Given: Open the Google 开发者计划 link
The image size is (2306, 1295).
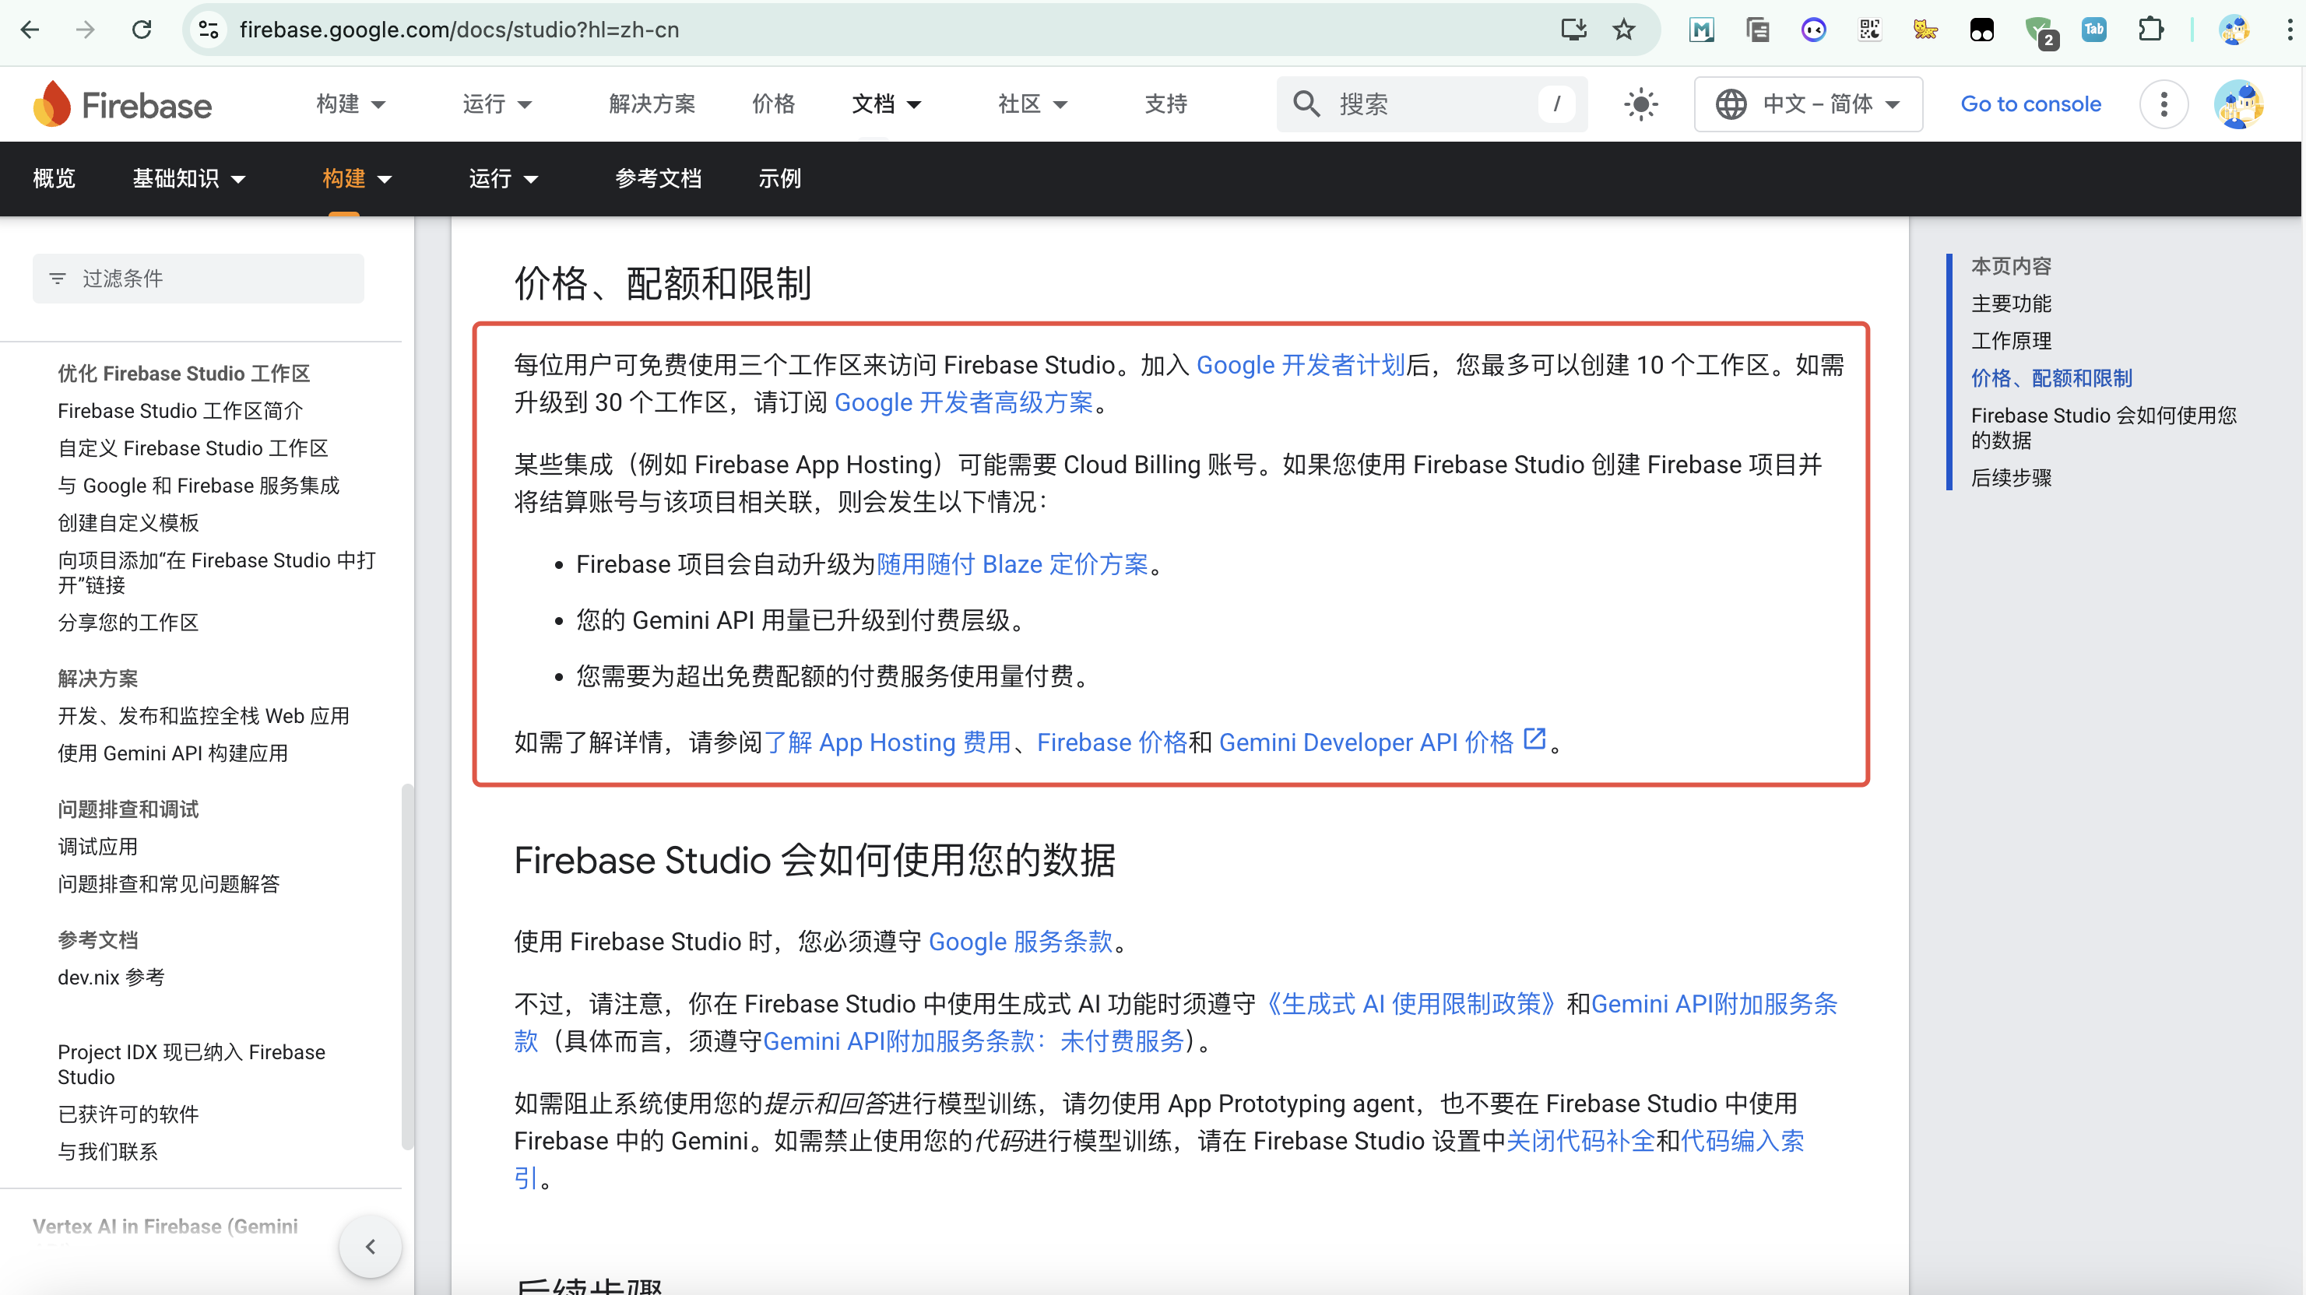Looking at the screenshot, I should coord(1300,365).
